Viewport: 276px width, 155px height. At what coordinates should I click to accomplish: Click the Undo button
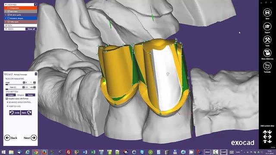click(x=15, y=113)
